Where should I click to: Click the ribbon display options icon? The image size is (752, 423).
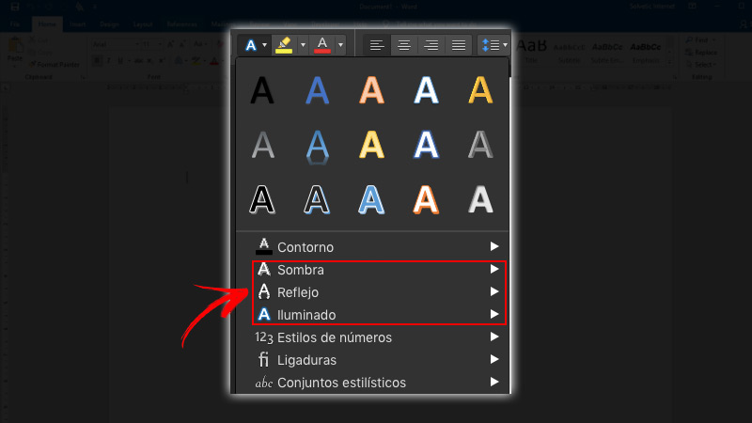click(x=692, y=7)
